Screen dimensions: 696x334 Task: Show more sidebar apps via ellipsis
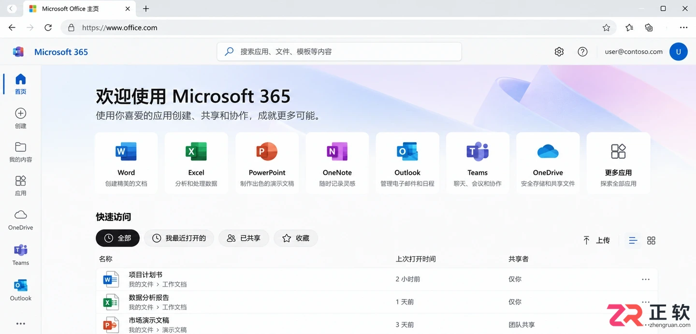tap(20, 324)
